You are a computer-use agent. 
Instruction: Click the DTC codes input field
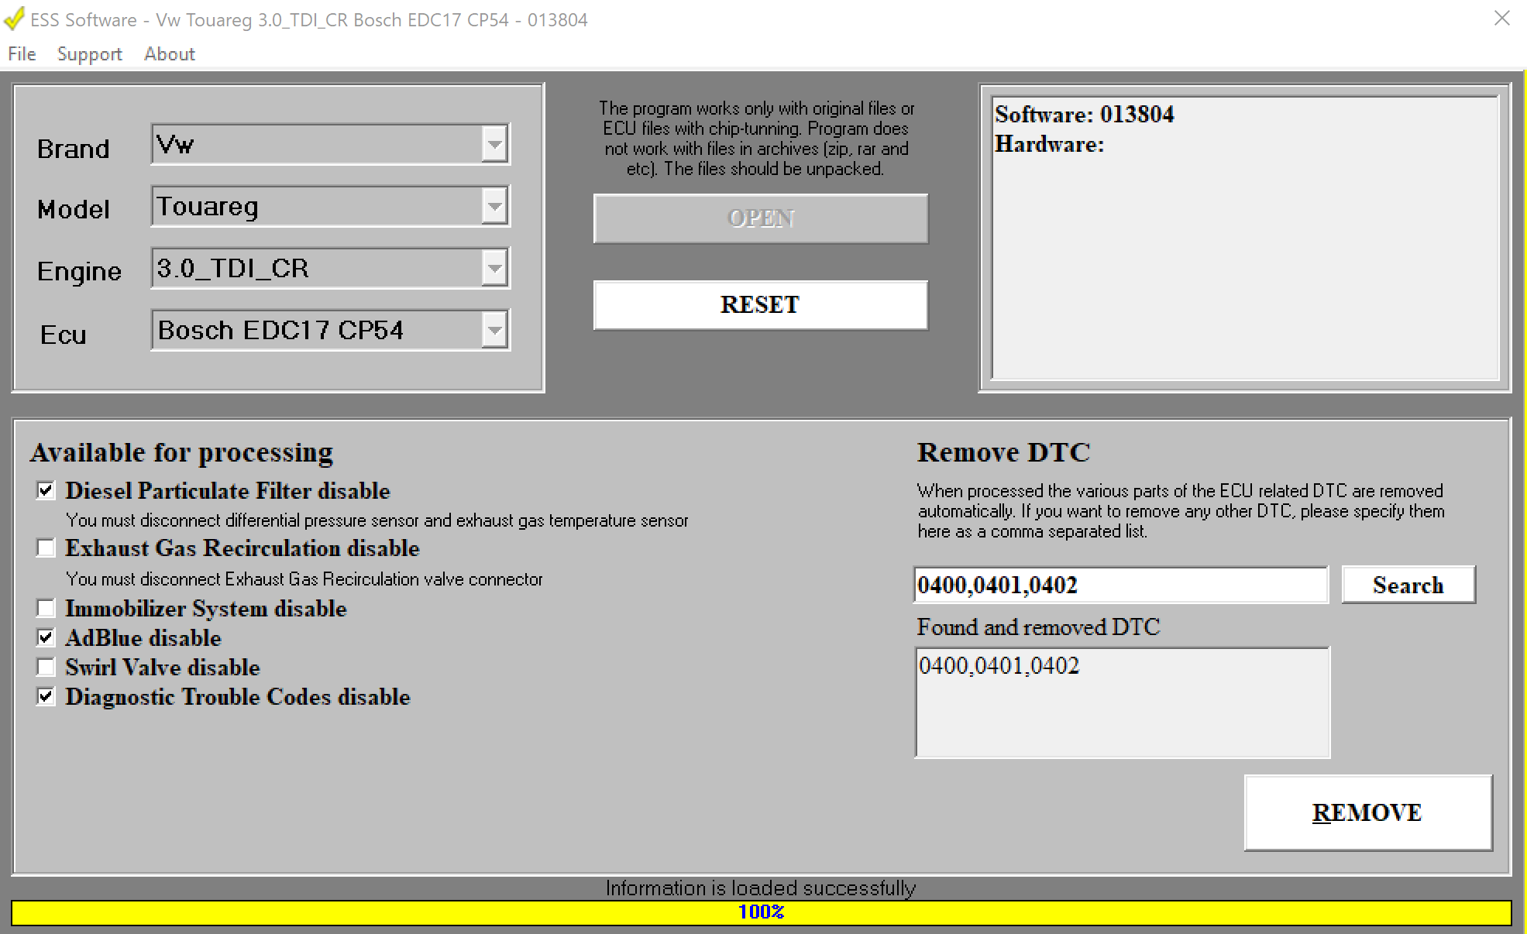(1119, 585)
